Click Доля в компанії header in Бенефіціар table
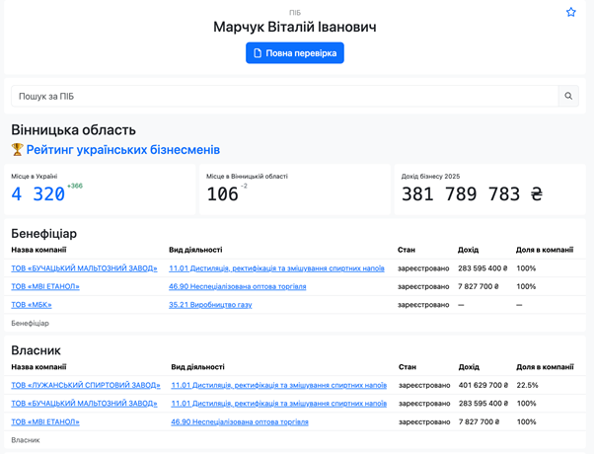 pyautogui.click(x=545, y=250)
